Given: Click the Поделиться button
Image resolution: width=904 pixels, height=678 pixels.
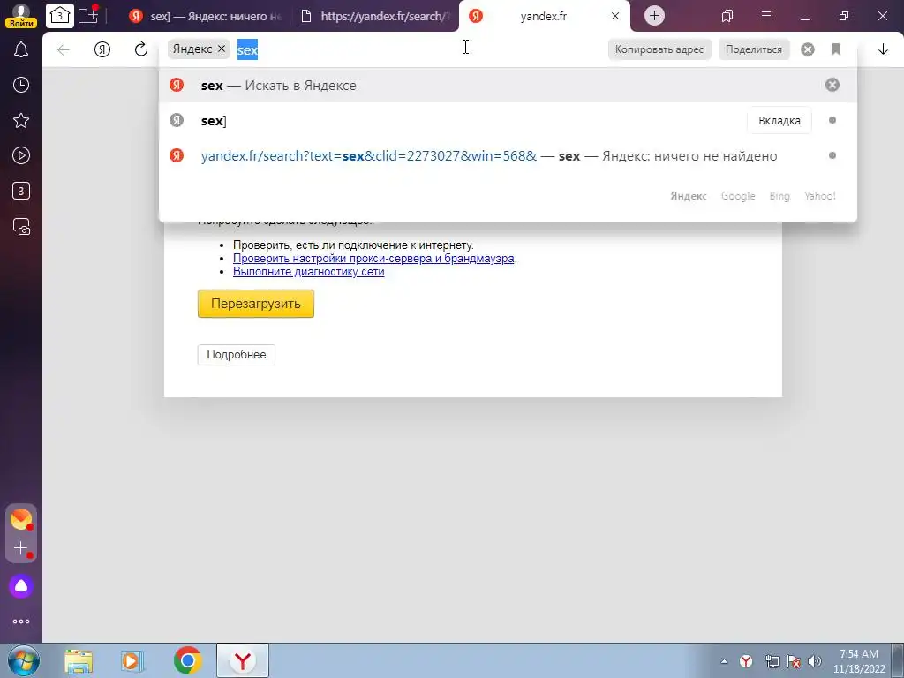Looking at the screenshot, I should click(754, 49).
